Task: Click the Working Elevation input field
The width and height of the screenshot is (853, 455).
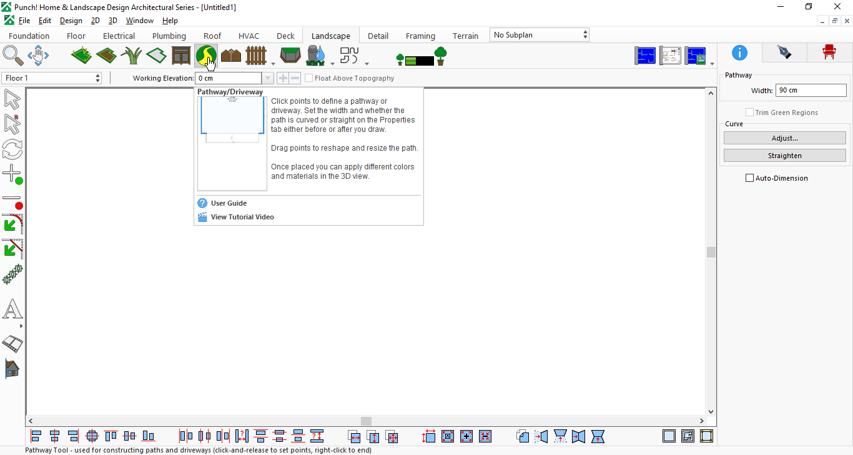Action: 229,78
